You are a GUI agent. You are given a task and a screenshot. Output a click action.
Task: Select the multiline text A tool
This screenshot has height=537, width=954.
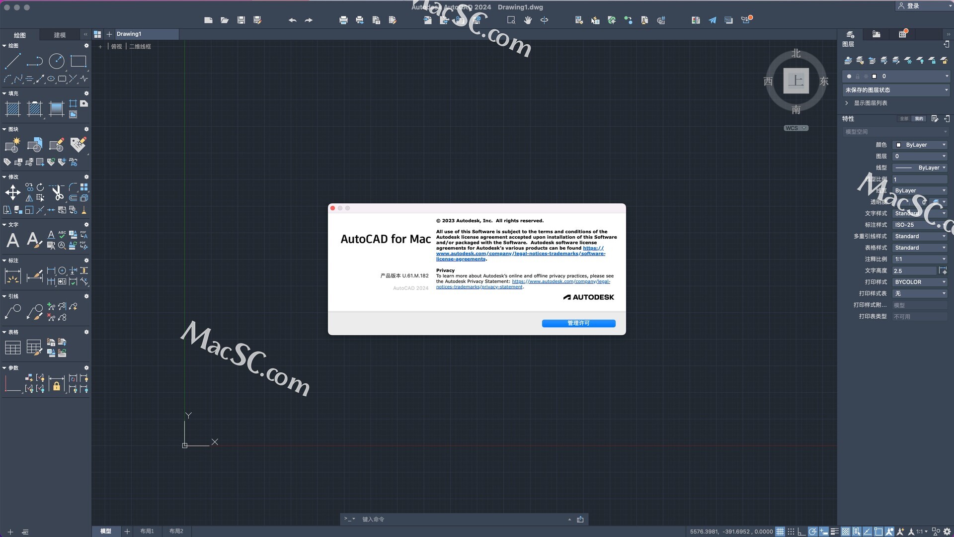click(13, 240)
